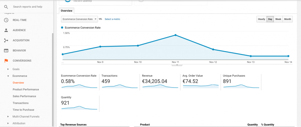Click the Nov 11 peak data point
This screenshot has width=301, height=127.
[x=175, y=35]
